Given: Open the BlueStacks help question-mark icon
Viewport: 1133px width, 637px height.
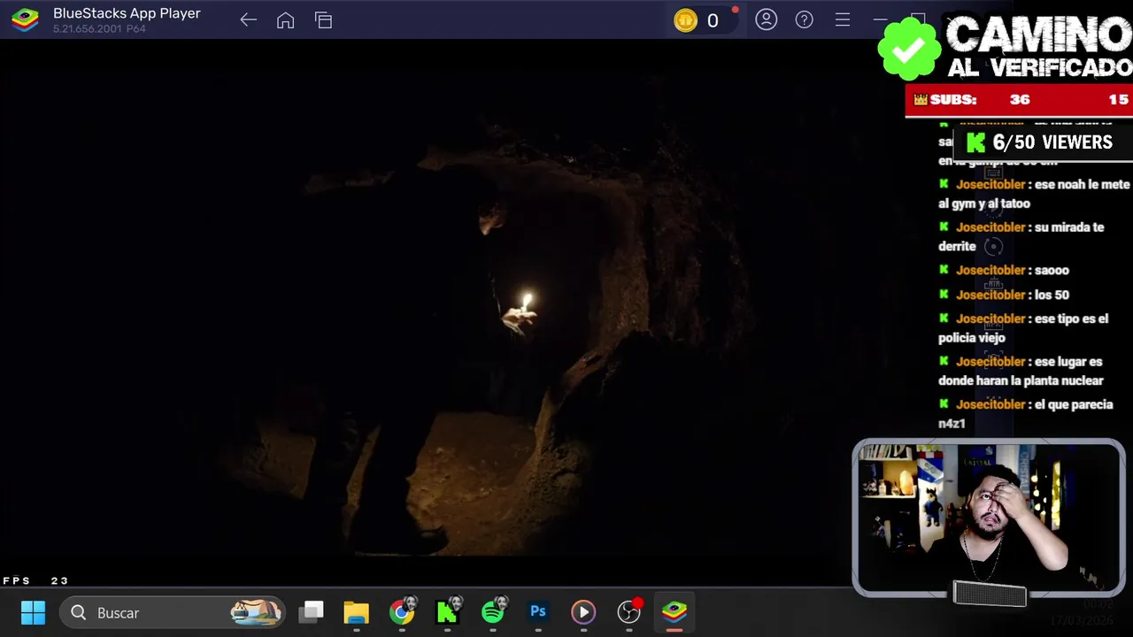Looking at the screenshot, I should tap(804, 19).
